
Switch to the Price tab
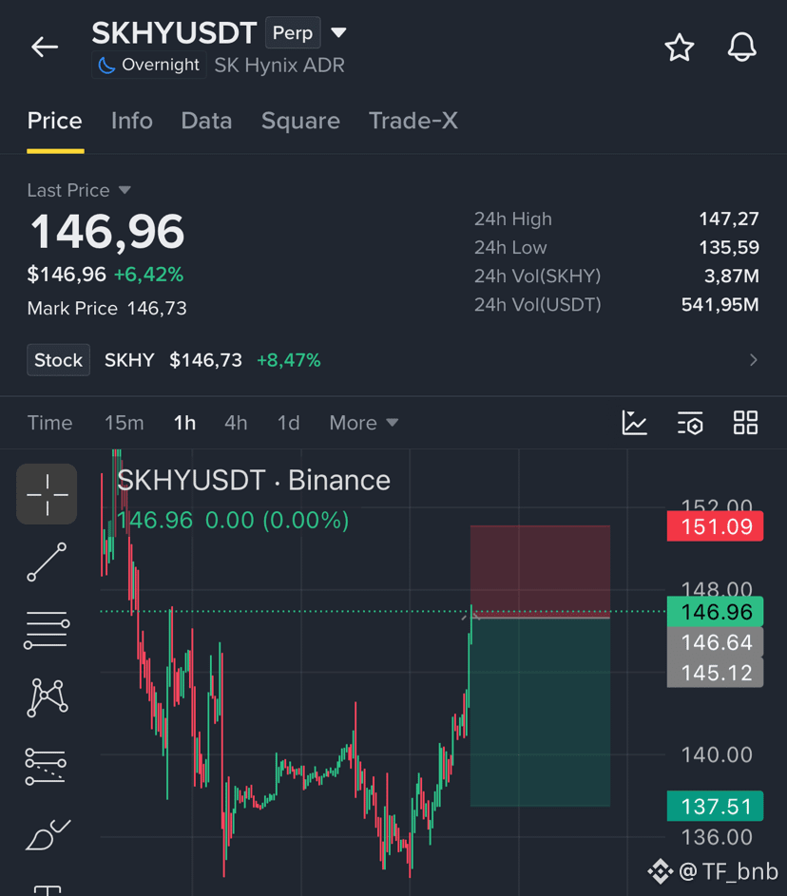(55, 121)
